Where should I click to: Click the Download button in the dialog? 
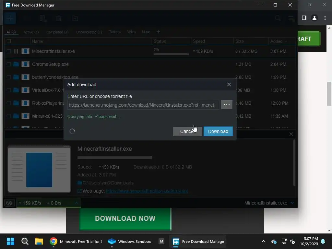pyautogui.click(x=218, y=131)
